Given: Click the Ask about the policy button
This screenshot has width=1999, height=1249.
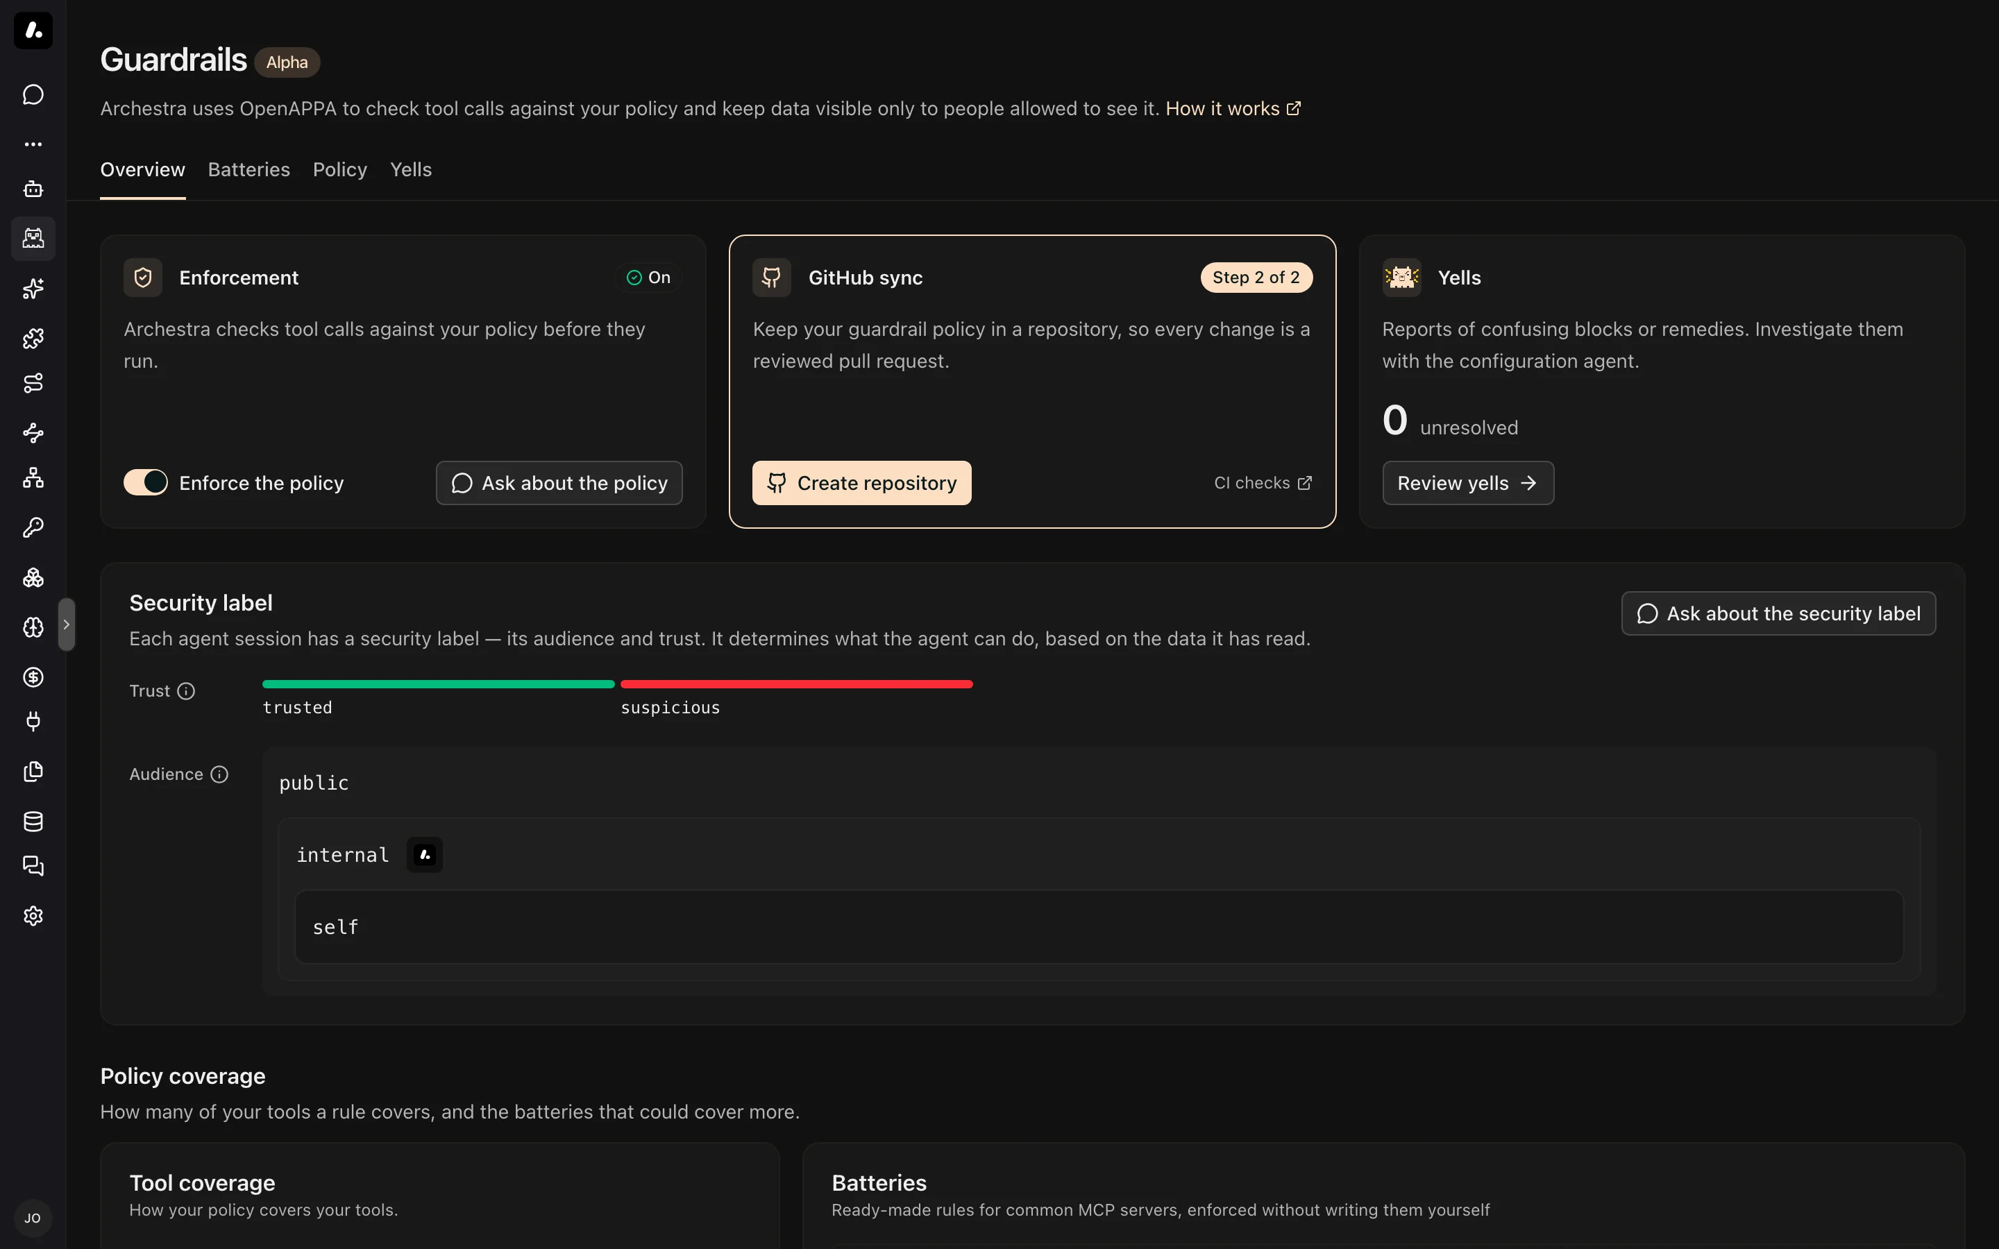Looking at the screenshot, I should pos(559,483).
